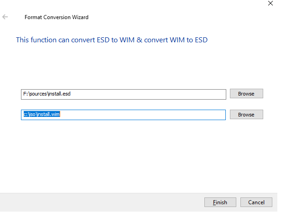The image size is (281, 212).
Task: Cancel the format conversion wizard
Action: pos(256,202)
